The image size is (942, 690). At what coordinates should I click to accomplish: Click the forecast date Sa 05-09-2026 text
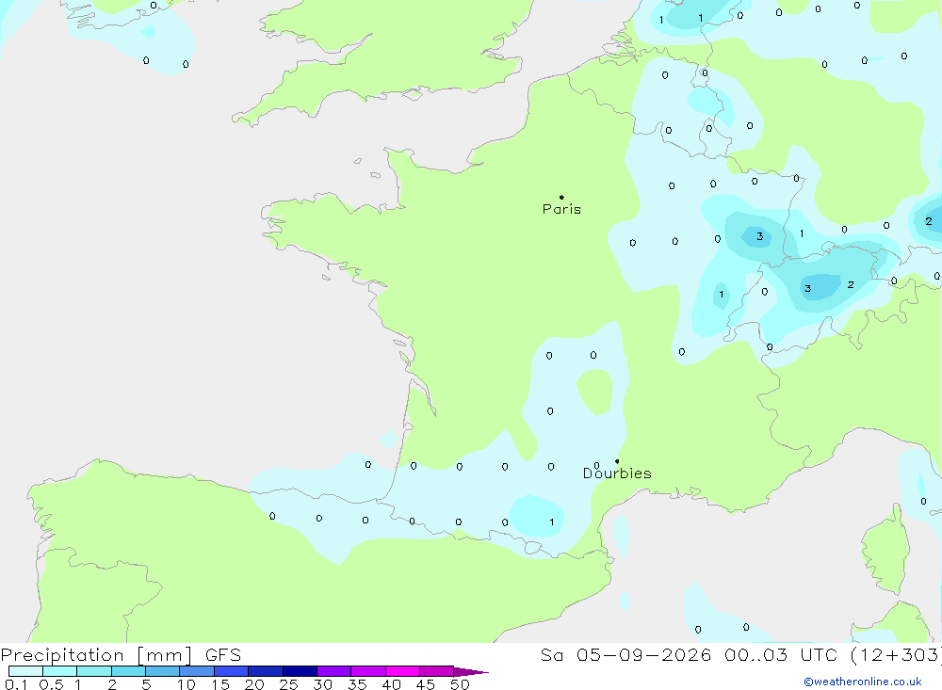click(x=625, y=655)
